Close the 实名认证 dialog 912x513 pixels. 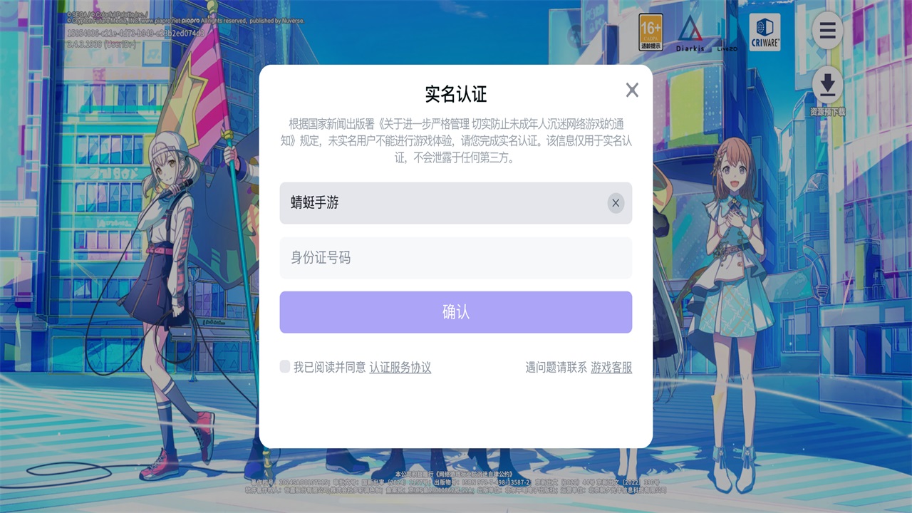coord(632,90)
